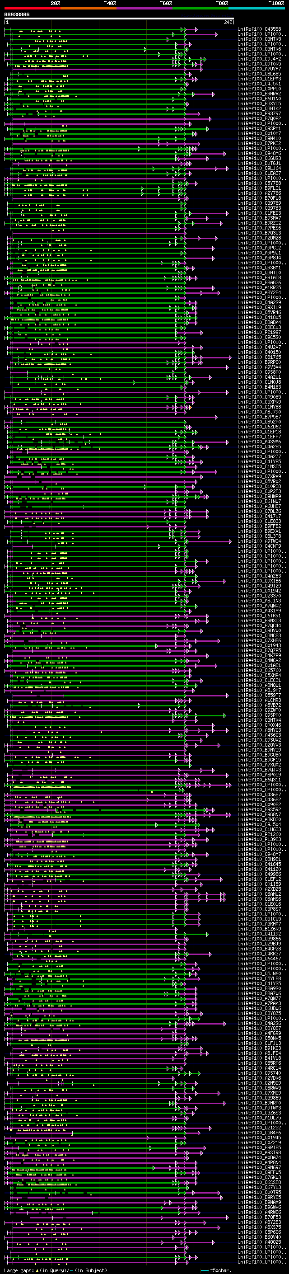This screenshot has width=289, height=1274.
Task: Open hit UniRef100_Q9XIB6
Action: pos(259,581)
